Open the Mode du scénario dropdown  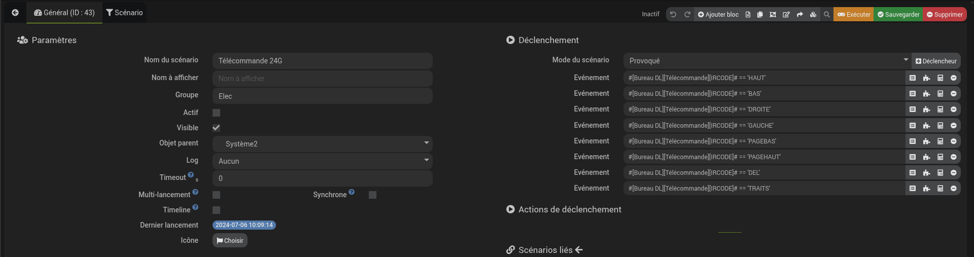(x=767, y=61)
